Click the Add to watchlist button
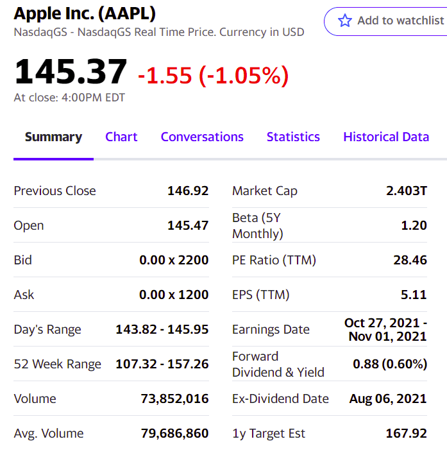Viewport: 447px width, 455px height. pyautogui.click(x=385, y=21)
